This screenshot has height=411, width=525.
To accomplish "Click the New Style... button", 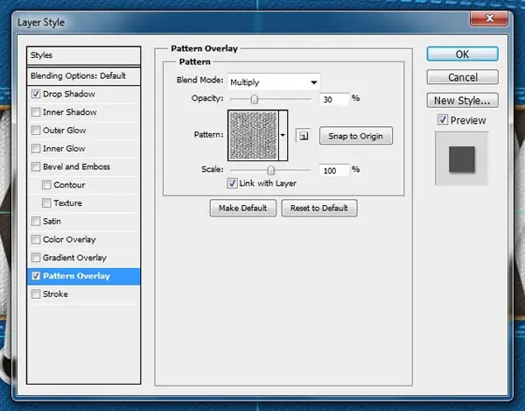I will coord(462,101).
